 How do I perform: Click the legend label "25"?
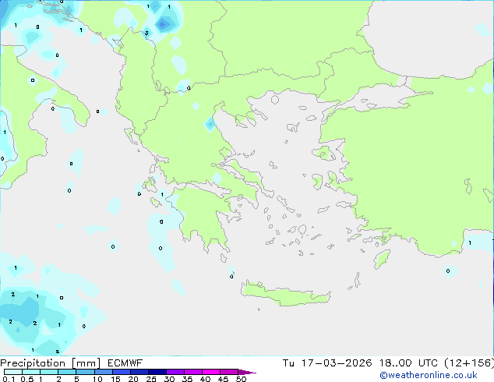(x=151, y=379)
